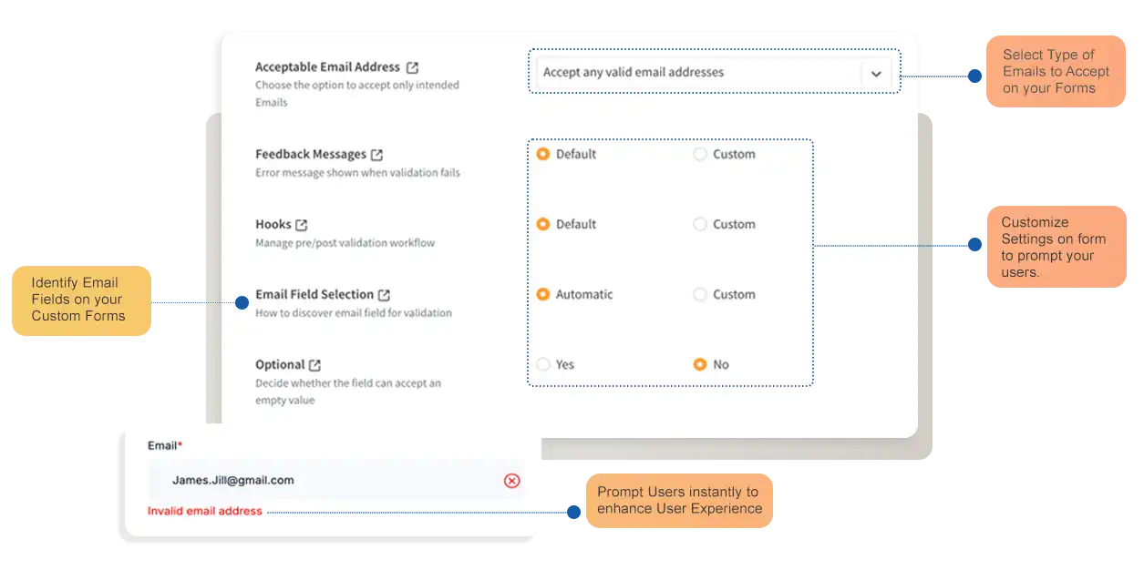Open the external link icon next to Optional

pos(314,364)
